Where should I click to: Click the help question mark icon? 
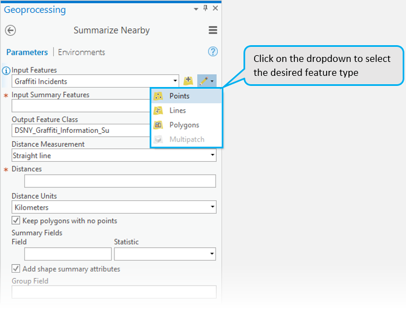212,52
